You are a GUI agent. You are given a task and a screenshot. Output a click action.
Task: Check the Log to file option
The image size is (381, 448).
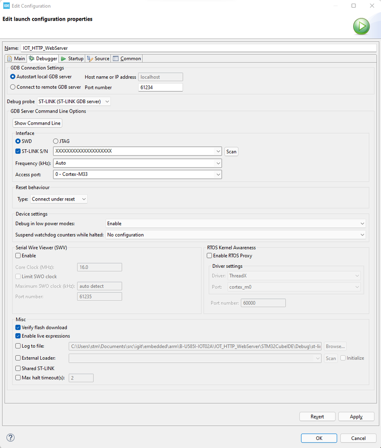[x=18, y=346]
